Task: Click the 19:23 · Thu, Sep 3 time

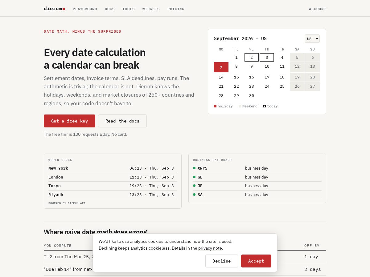Action: (x=152, y=186)
